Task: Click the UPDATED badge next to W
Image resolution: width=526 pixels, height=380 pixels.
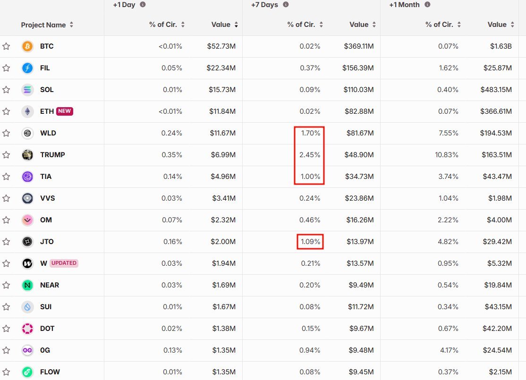Action: coord(64,263)
